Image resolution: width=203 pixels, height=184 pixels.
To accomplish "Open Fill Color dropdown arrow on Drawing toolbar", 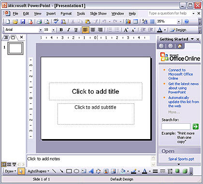I will pyautogui.click(x=128, y=171).
